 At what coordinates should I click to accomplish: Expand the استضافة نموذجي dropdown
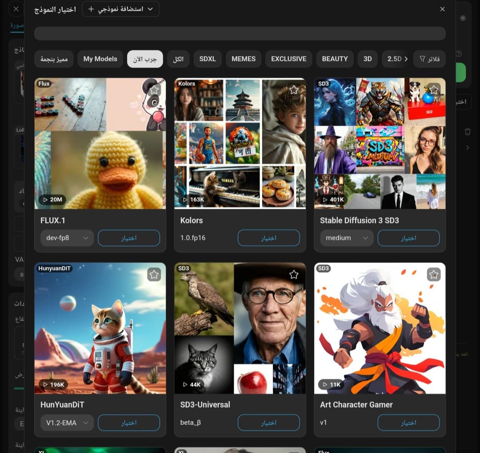(x=120, y=9)
